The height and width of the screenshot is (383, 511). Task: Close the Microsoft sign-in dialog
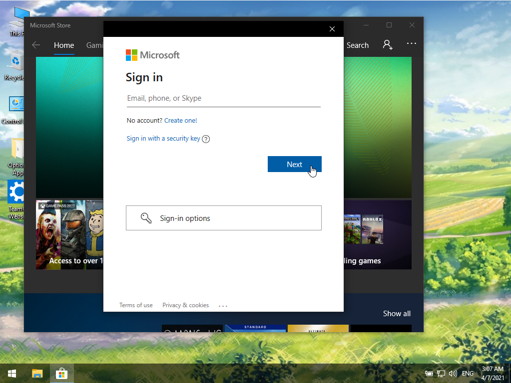[332, 29]
